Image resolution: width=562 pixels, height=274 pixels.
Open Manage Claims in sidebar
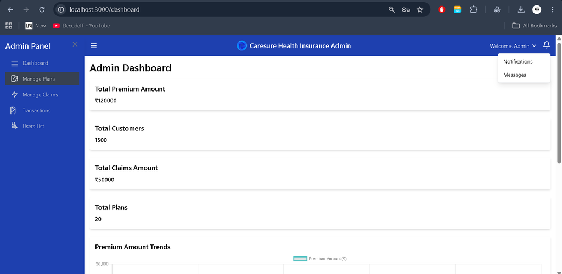pyautogui.click(x=42, y=94)
